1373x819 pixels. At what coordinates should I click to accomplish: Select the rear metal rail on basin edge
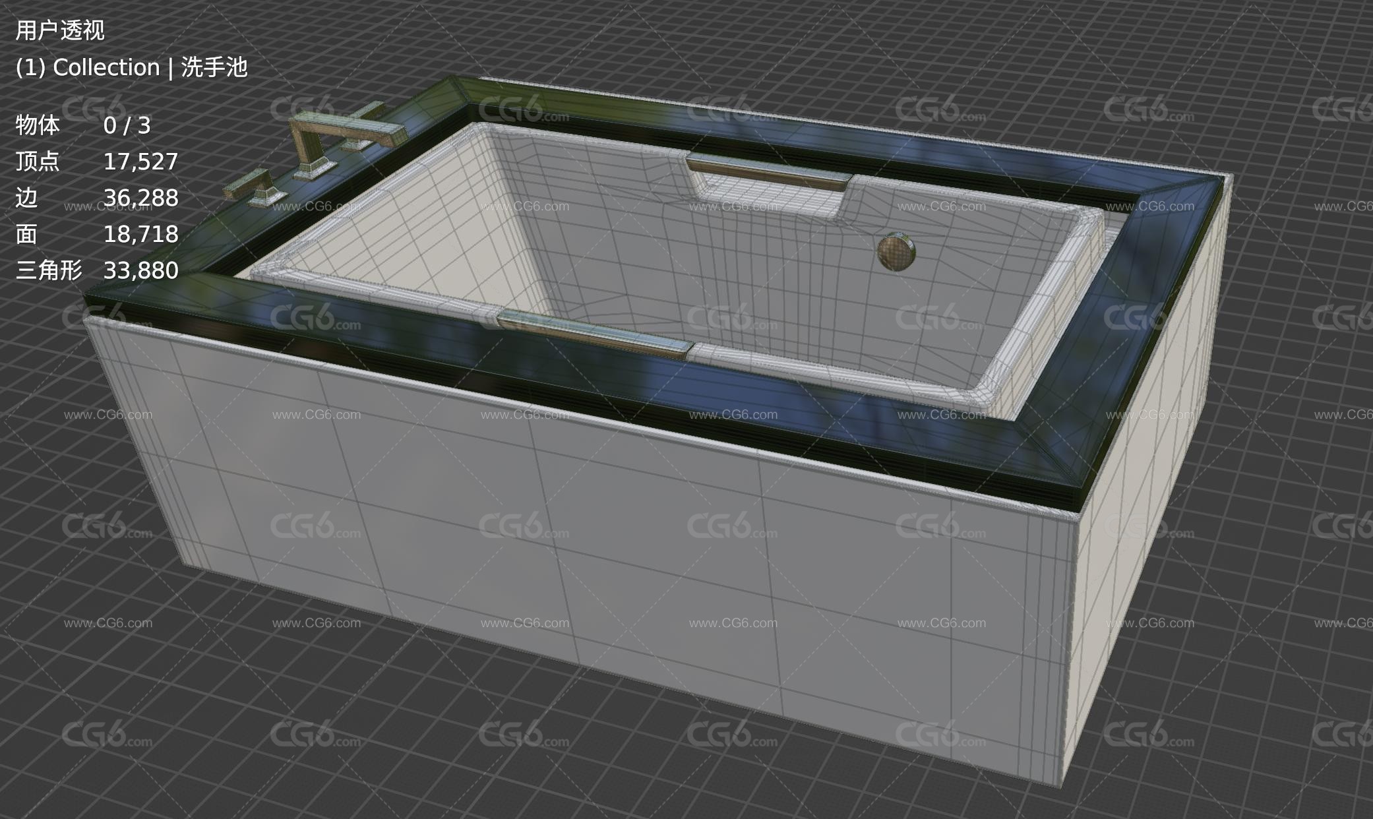[769, 171]
